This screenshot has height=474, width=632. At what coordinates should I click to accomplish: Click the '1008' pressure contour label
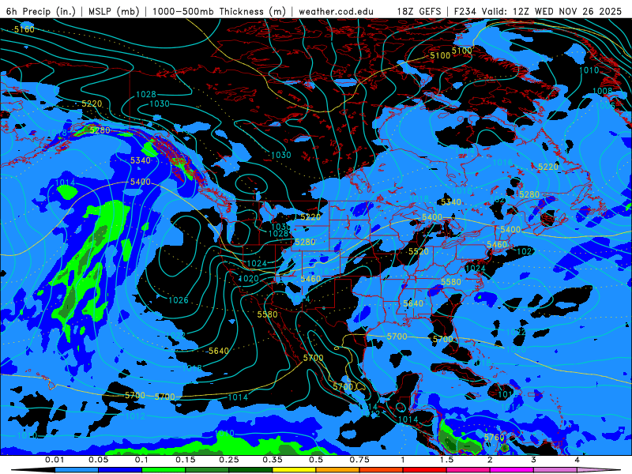602,91
